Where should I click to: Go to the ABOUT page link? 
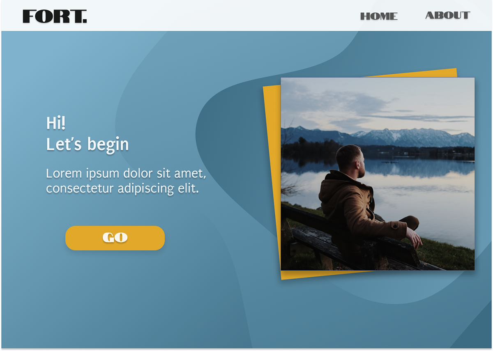(447, 15)
